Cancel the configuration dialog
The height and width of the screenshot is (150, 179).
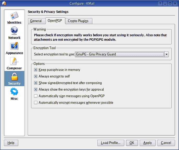(x=166, y=143)
